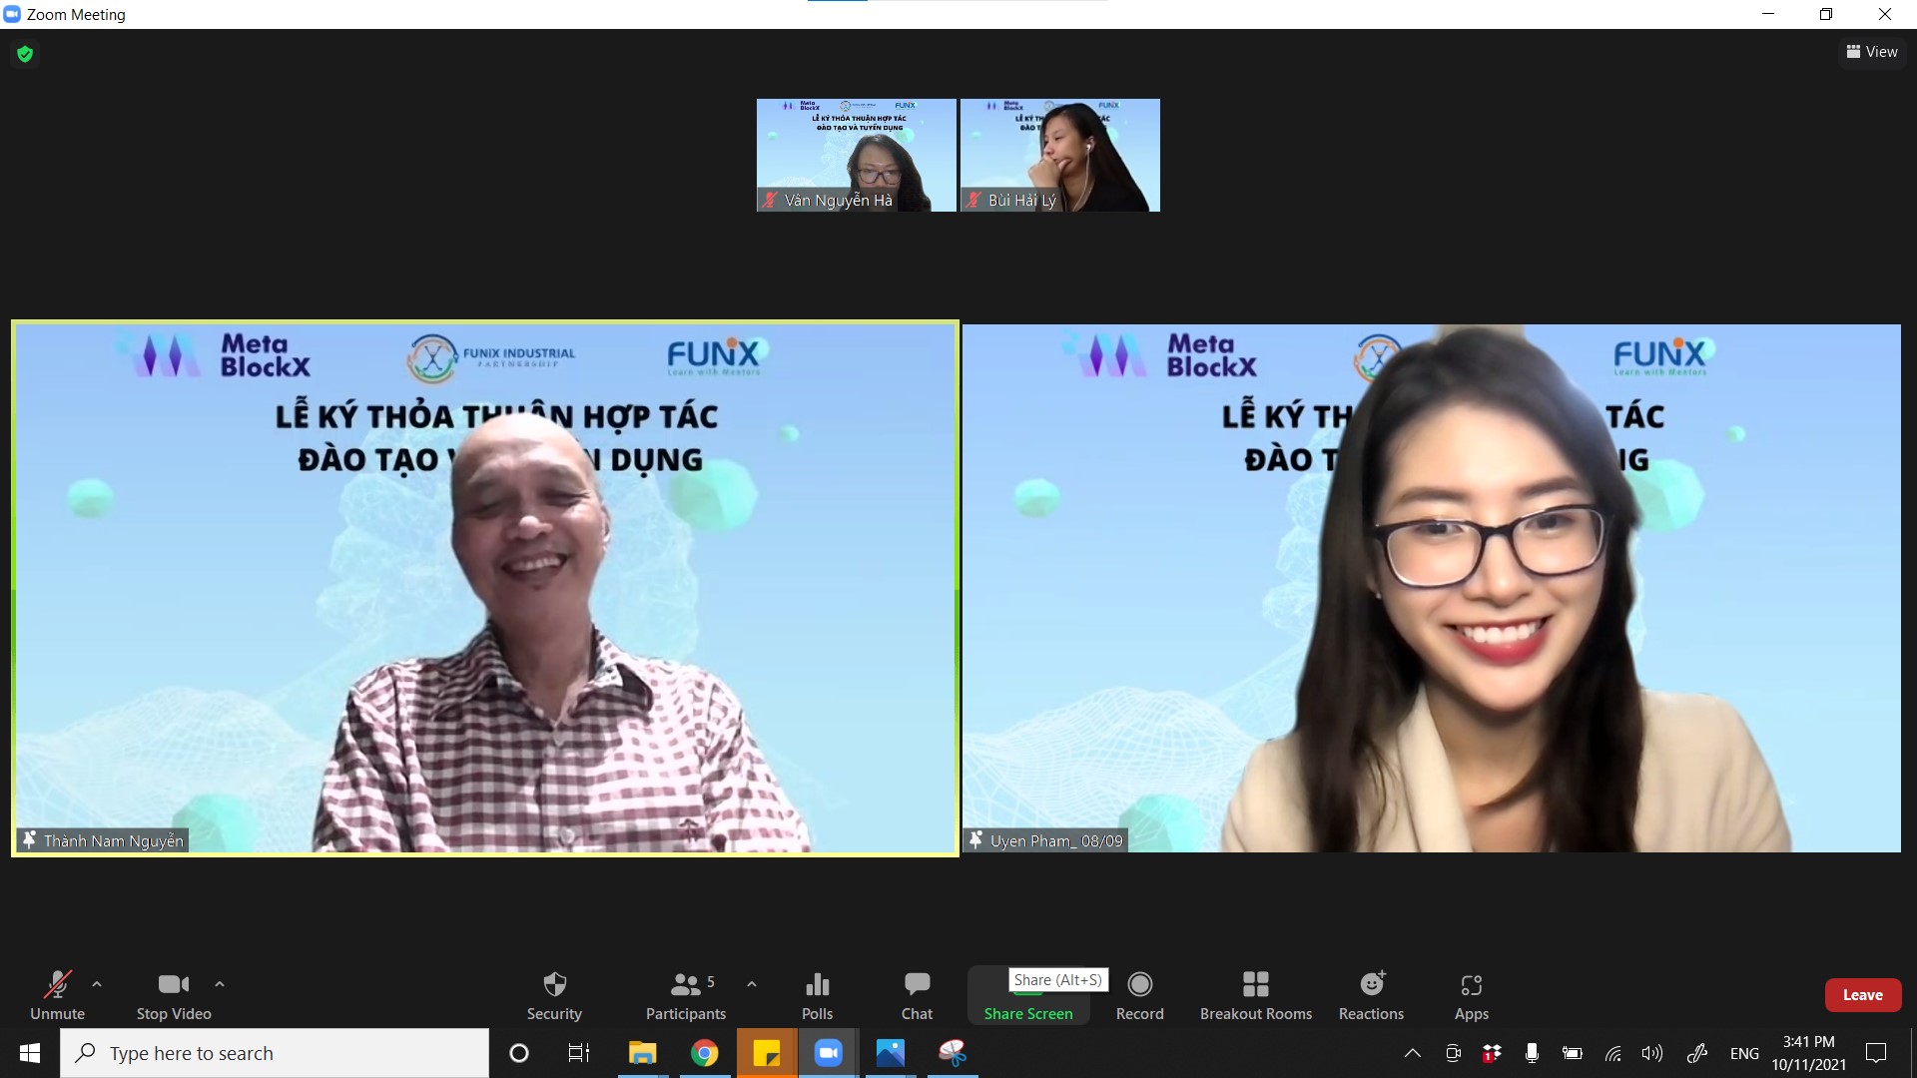1917x1078 pixels.
Task: Open the Chat panel
Action: click(x=917, y=995)
